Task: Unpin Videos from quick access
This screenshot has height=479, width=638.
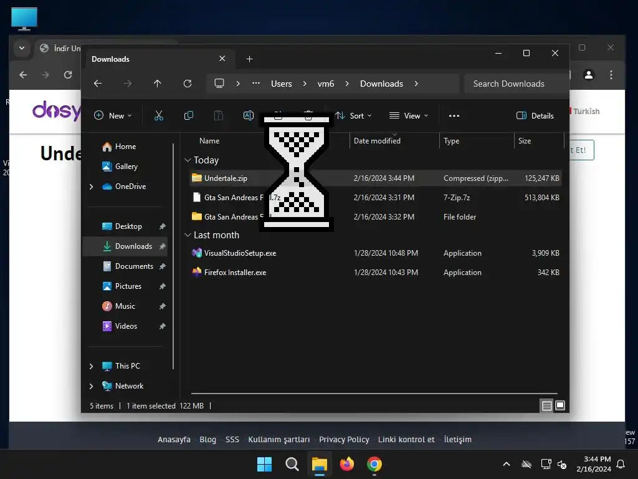Action: tap(163, 326)
